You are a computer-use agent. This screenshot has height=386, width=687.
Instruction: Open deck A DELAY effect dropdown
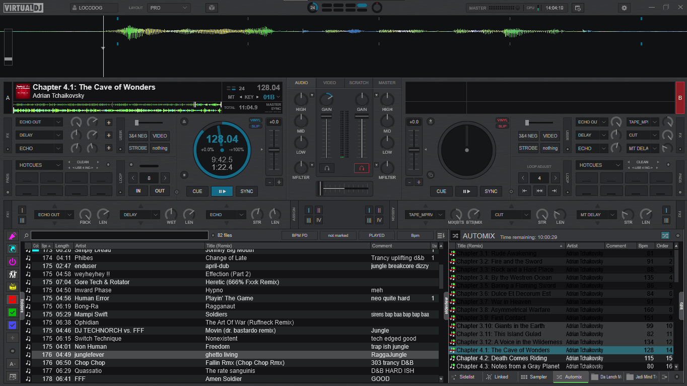click(39, 135)
